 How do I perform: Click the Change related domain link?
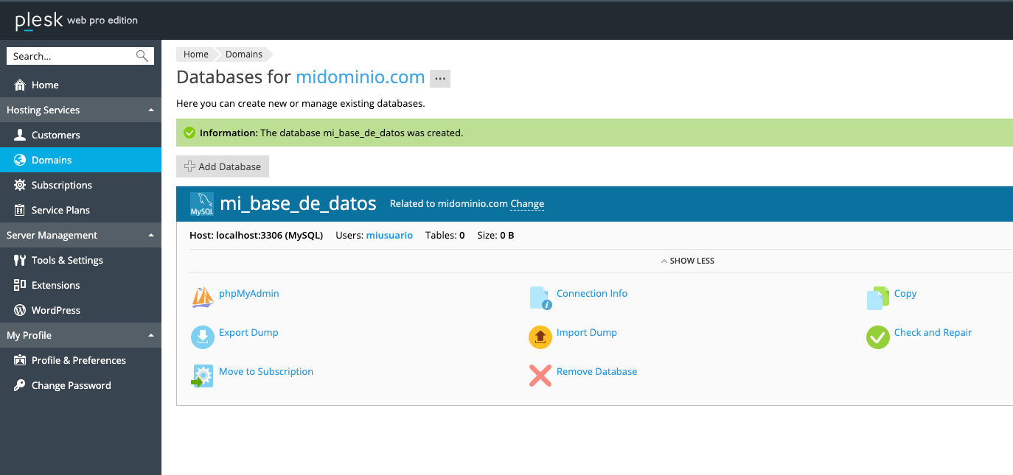[x=527, y=204]
